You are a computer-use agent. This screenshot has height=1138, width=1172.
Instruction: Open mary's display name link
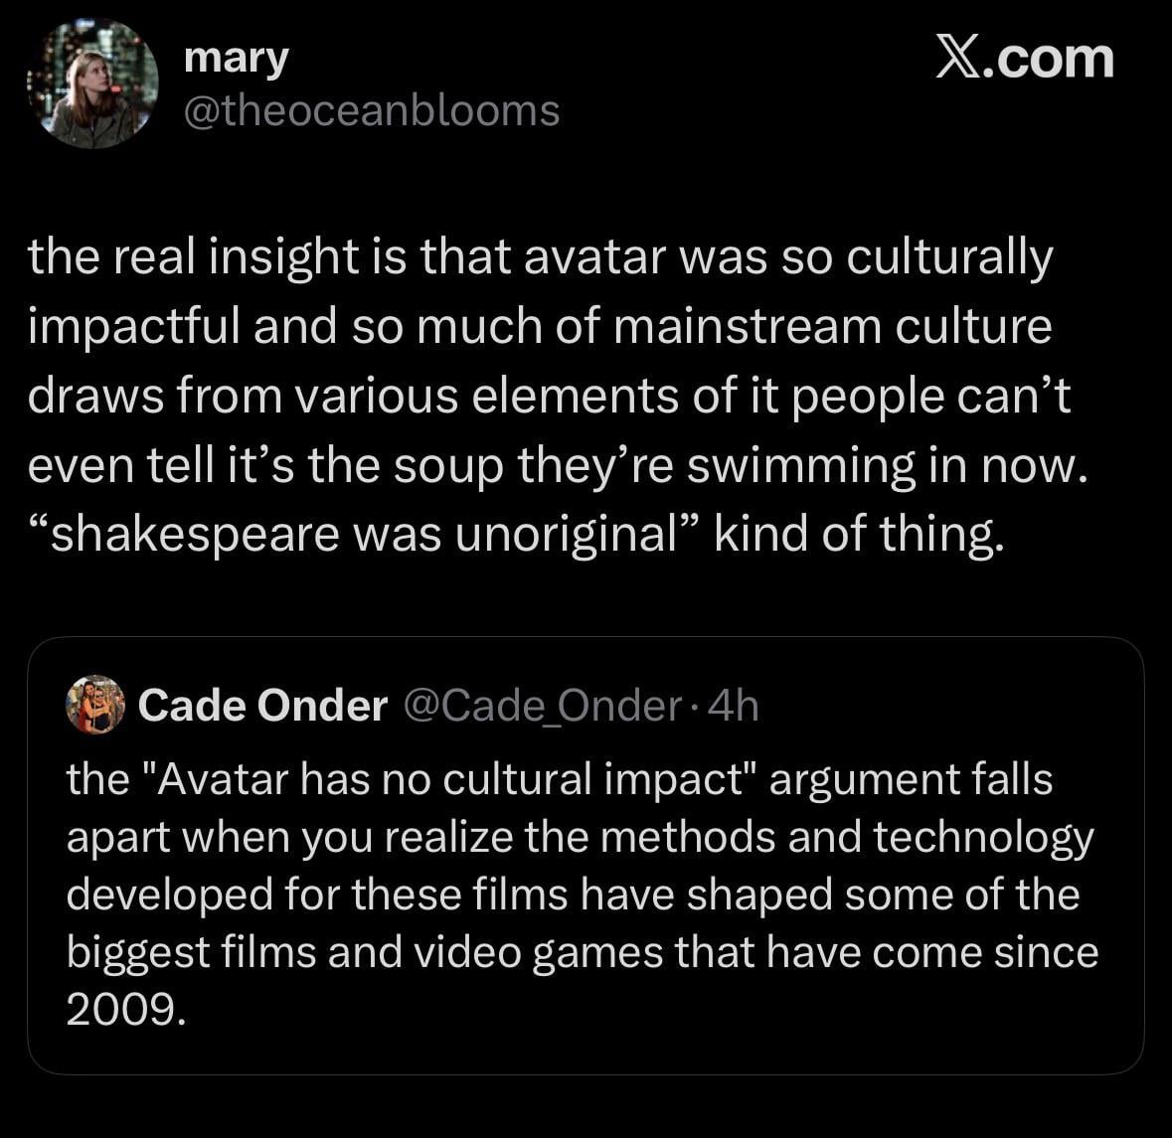coord(236,58)
